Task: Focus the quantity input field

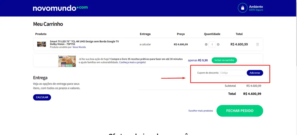Action: click(x=212, y=44)
